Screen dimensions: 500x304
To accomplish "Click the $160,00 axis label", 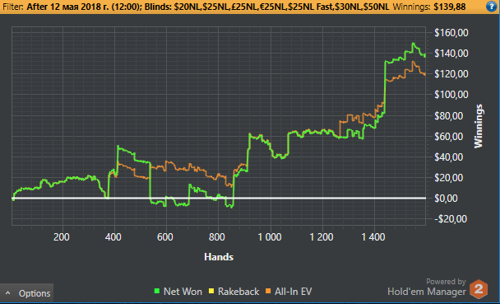I will pos(451,33).
